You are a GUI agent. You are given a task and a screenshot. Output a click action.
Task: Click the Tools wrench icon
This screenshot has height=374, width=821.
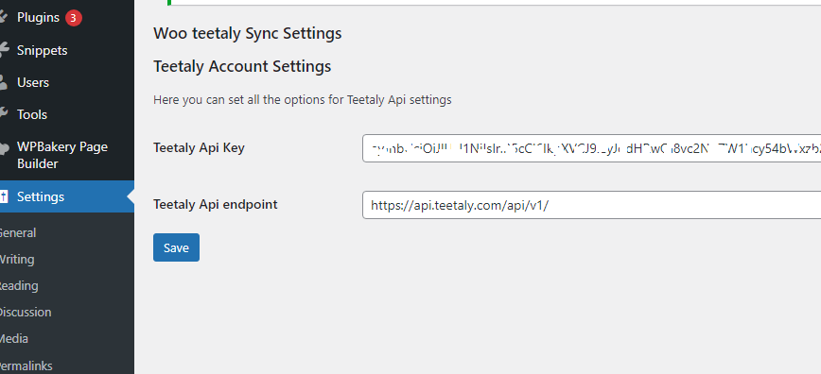click(3, 114)
